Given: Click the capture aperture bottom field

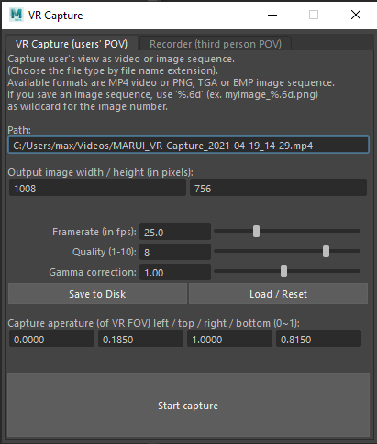Looking at the screenshot, I should click(x=318, y=339).
